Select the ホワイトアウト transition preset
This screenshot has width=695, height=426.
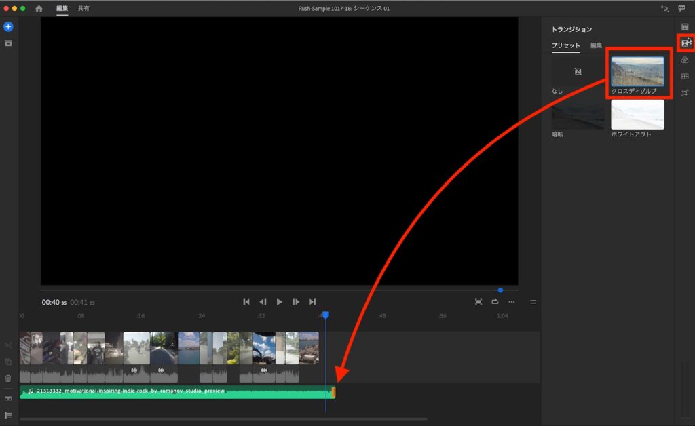click(637, 115)
